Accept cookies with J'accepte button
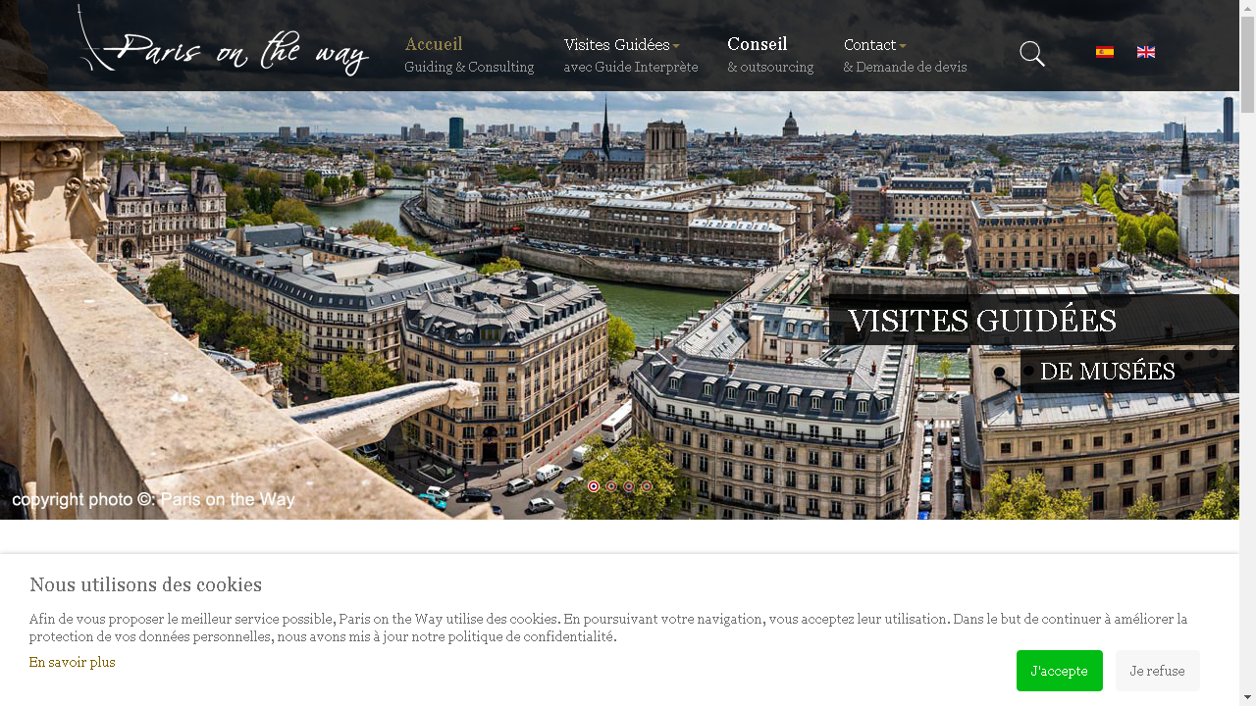The width and height of the screenshot is (1256, 706). point(1060,671)
